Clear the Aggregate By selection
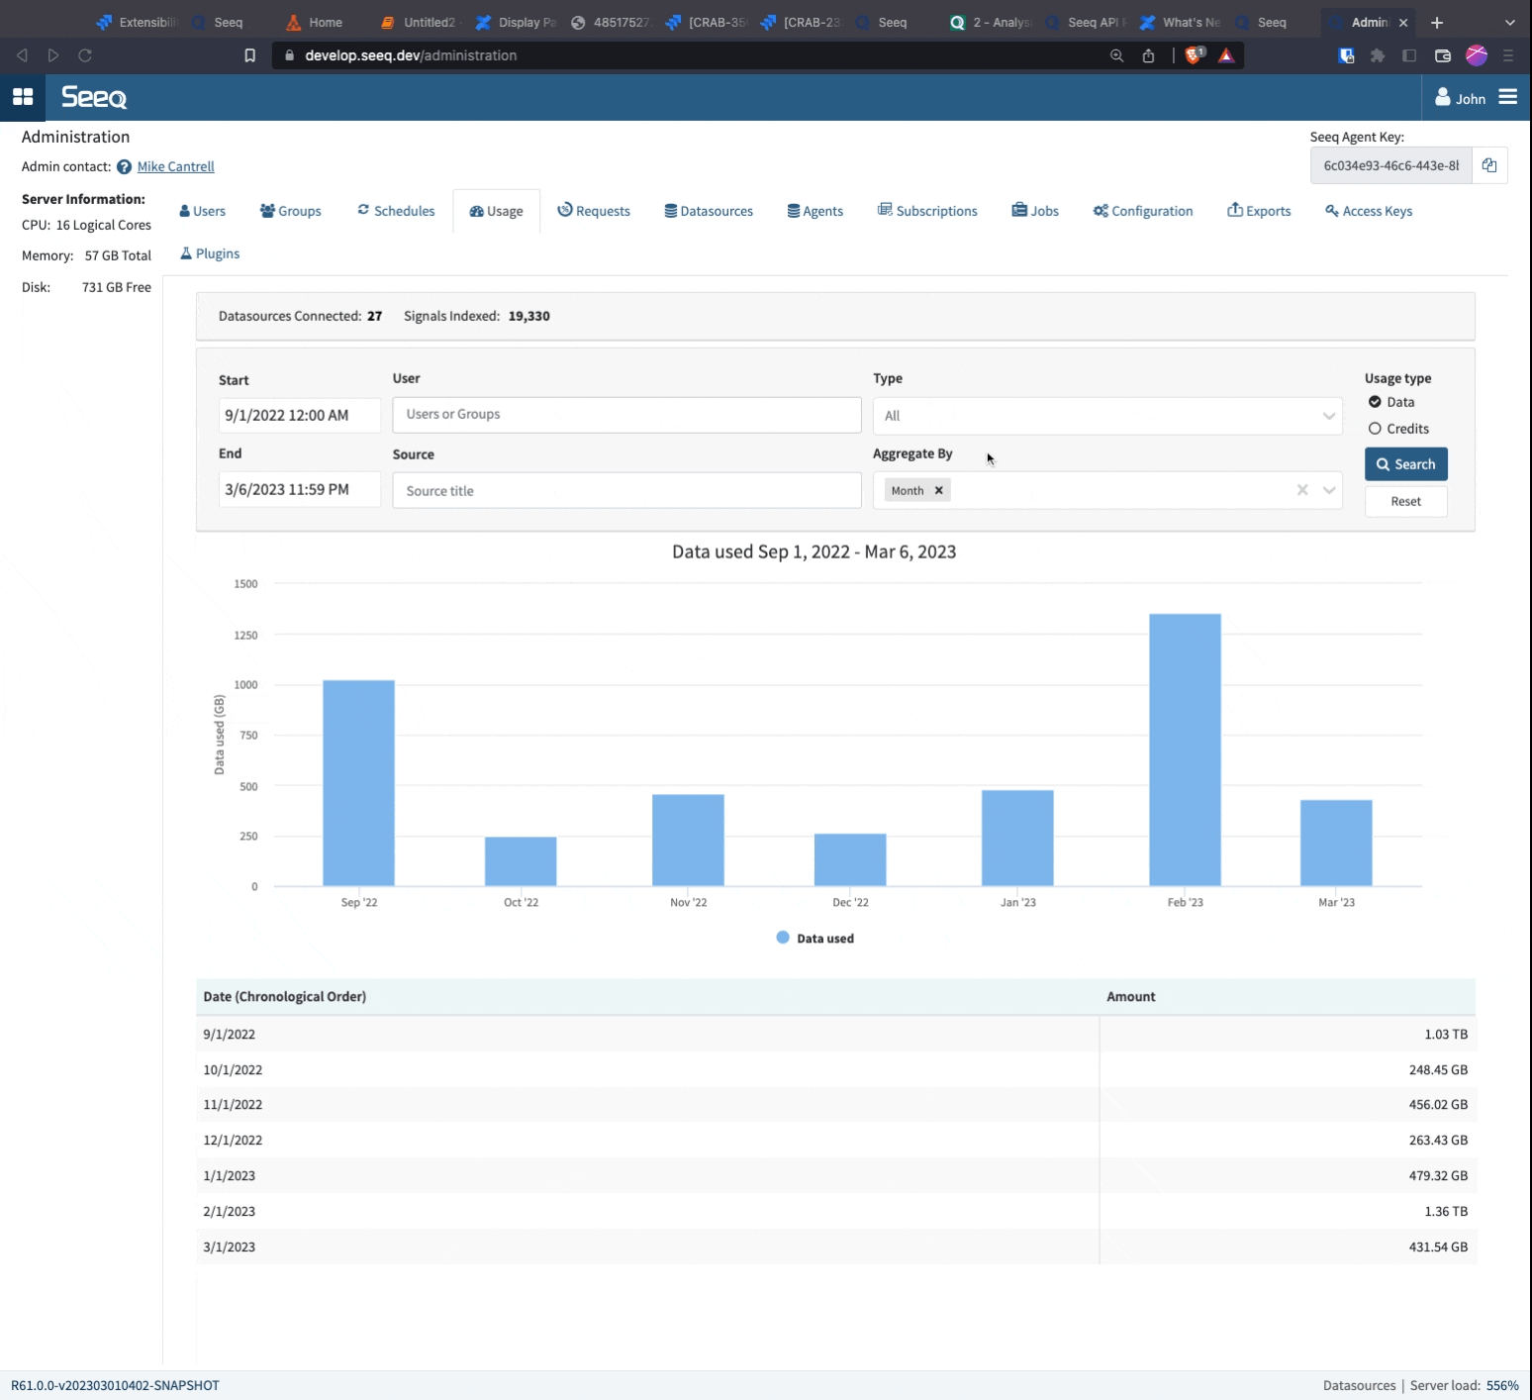Image resolution: width=1532 pixels, height=1400 pixels. 1302,490
